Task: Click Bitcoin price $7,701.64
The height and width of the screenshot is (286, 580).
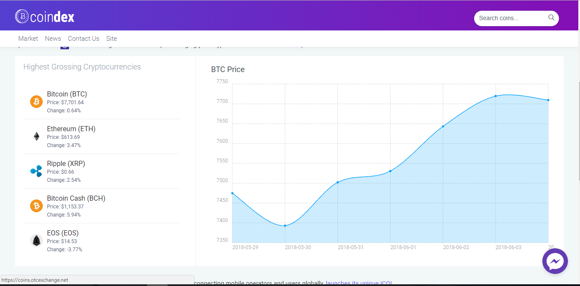Action: [66, 102]
